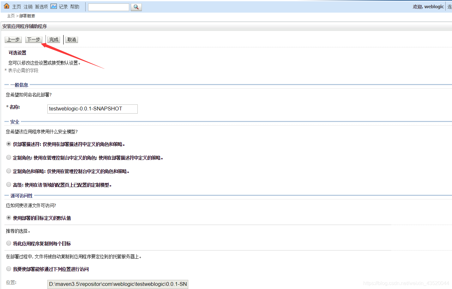Viewport: 452px width, 289px height.
Task: Click the 推荐的选择 text
Action: (18, 231)
